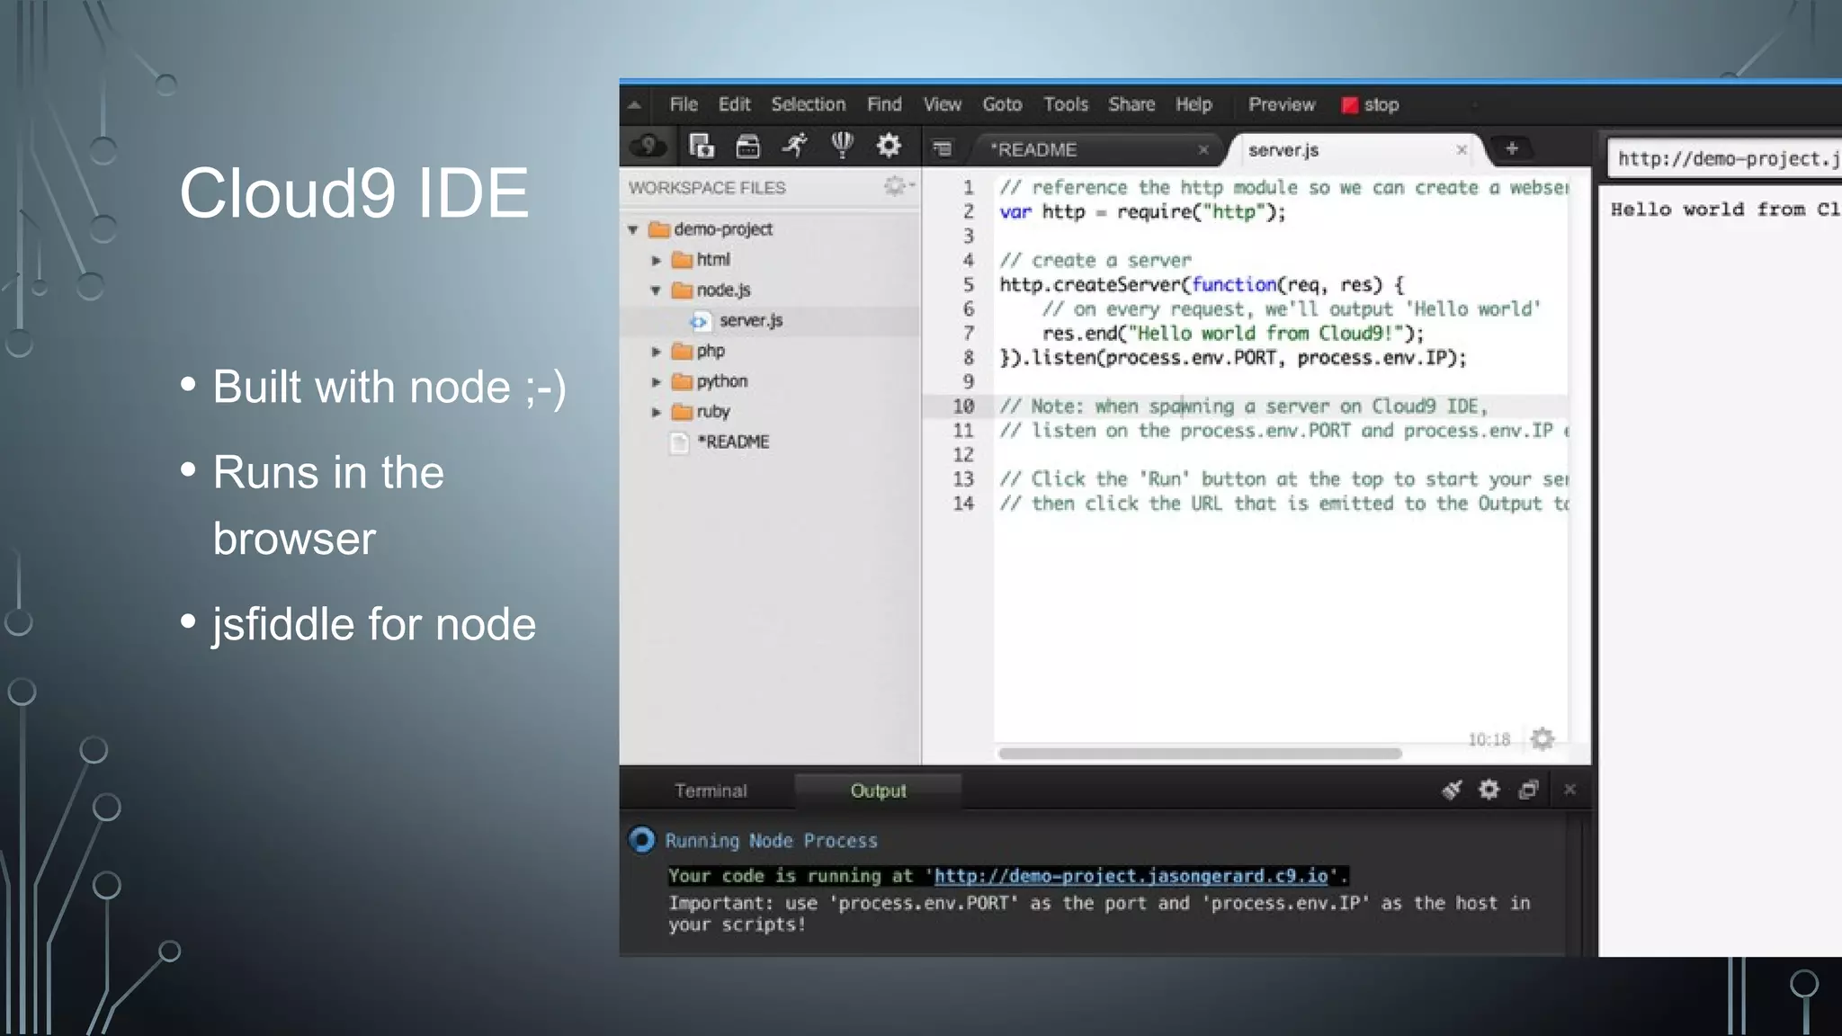
Task: Expand the php folder
Action: click(657, 352)
